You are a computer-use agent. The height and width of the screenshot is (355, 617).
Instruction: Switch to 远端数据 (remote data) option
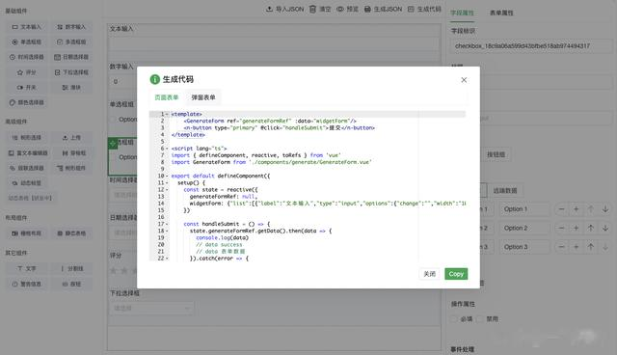point(505,190)
